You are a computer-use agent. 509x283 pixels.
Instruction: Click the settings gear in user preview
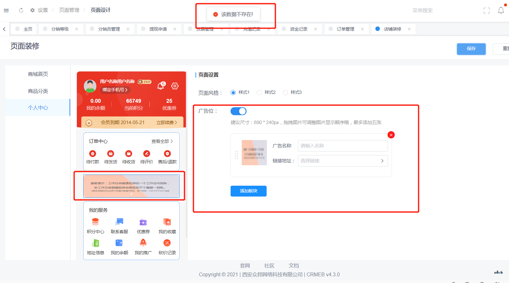click(175, 86)
